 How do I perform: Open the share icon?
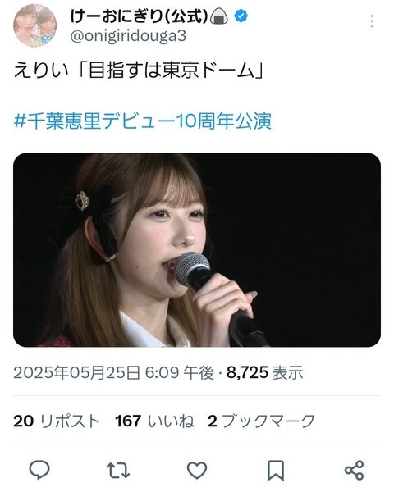(355, 470)
